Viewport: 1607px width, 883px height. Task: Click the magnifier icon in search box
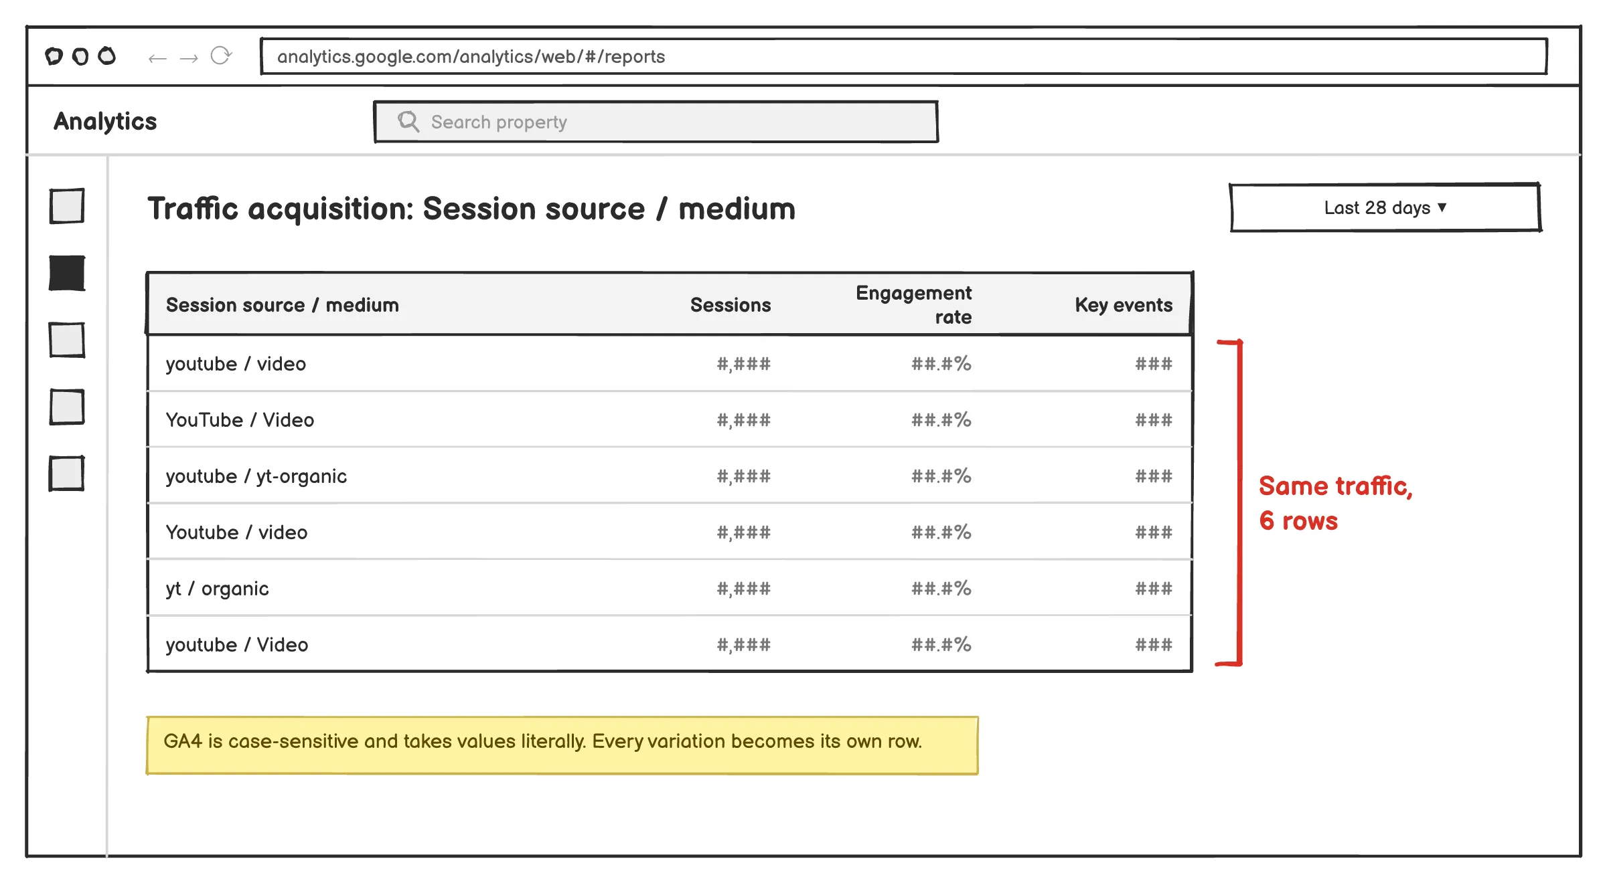tap(408, 121)
